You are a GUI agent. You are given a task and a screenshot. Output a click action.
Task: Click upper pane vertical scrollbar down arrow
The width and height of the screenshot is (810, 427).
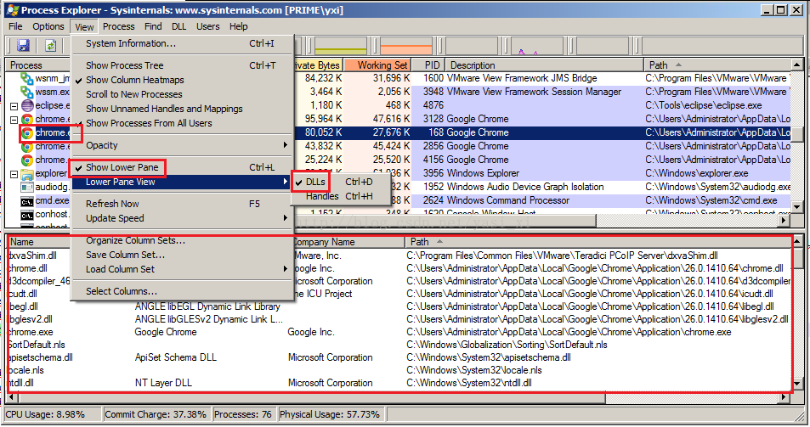796,207
